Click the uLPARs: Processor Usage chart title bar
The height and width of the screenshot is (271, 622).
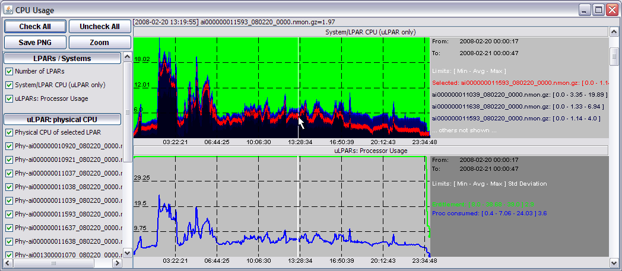(370, 151)
